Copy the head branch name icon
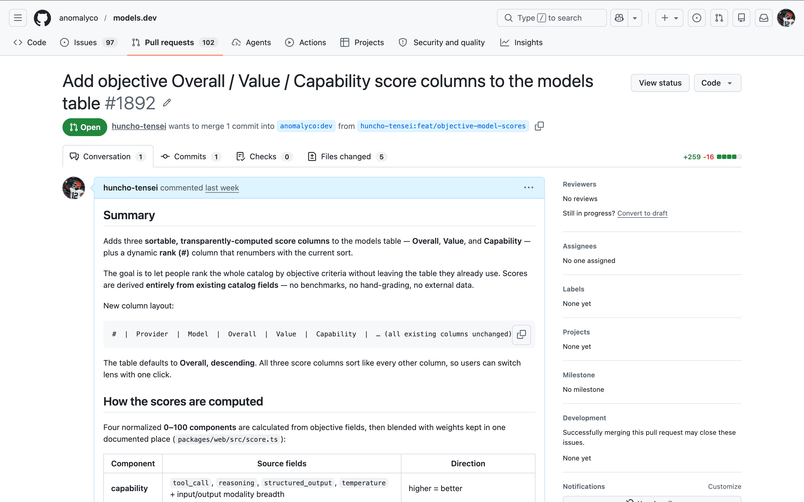Image resolution: width=804 pixels, height=502 pixels. 539,126
